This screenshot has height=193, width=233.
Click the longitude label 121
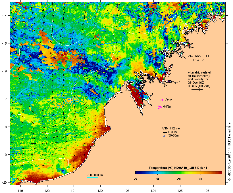coord(74,191)
